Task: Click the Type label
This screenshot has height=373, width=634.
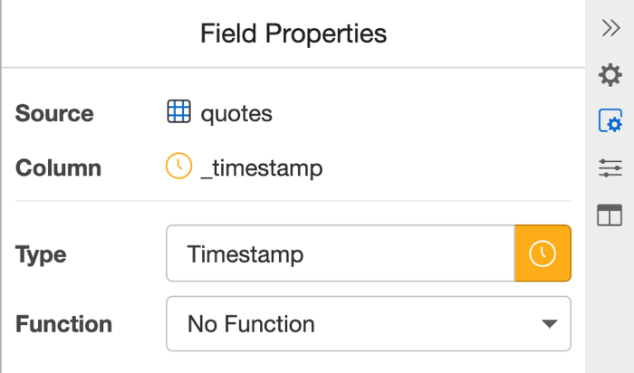Action: coord(41,254)
